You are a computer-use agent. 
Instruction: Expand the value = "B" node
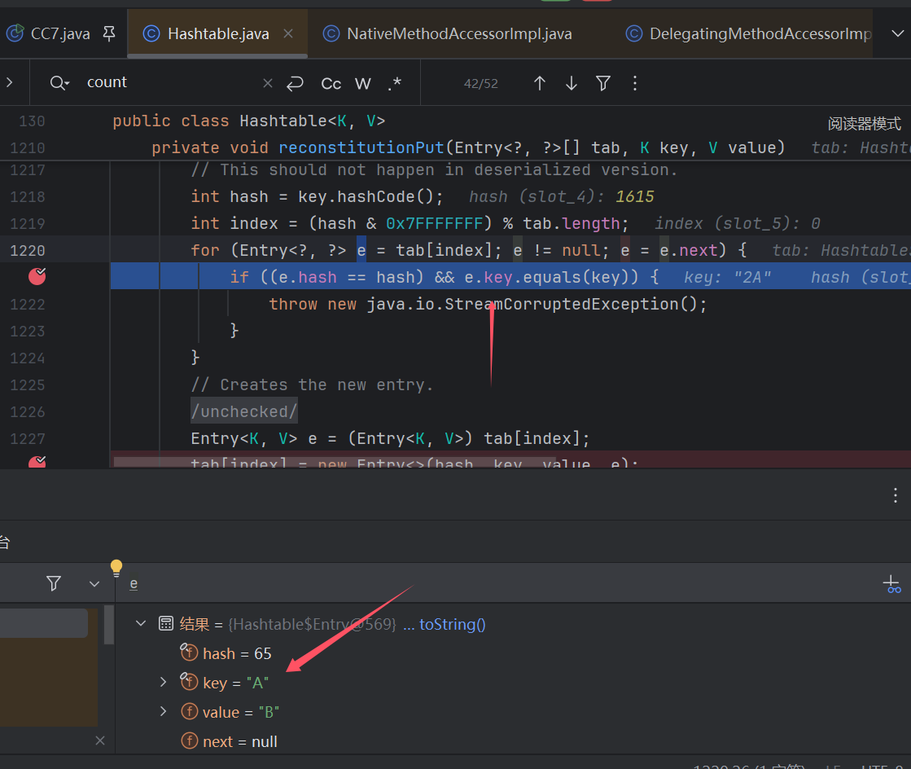click(164, 711)
